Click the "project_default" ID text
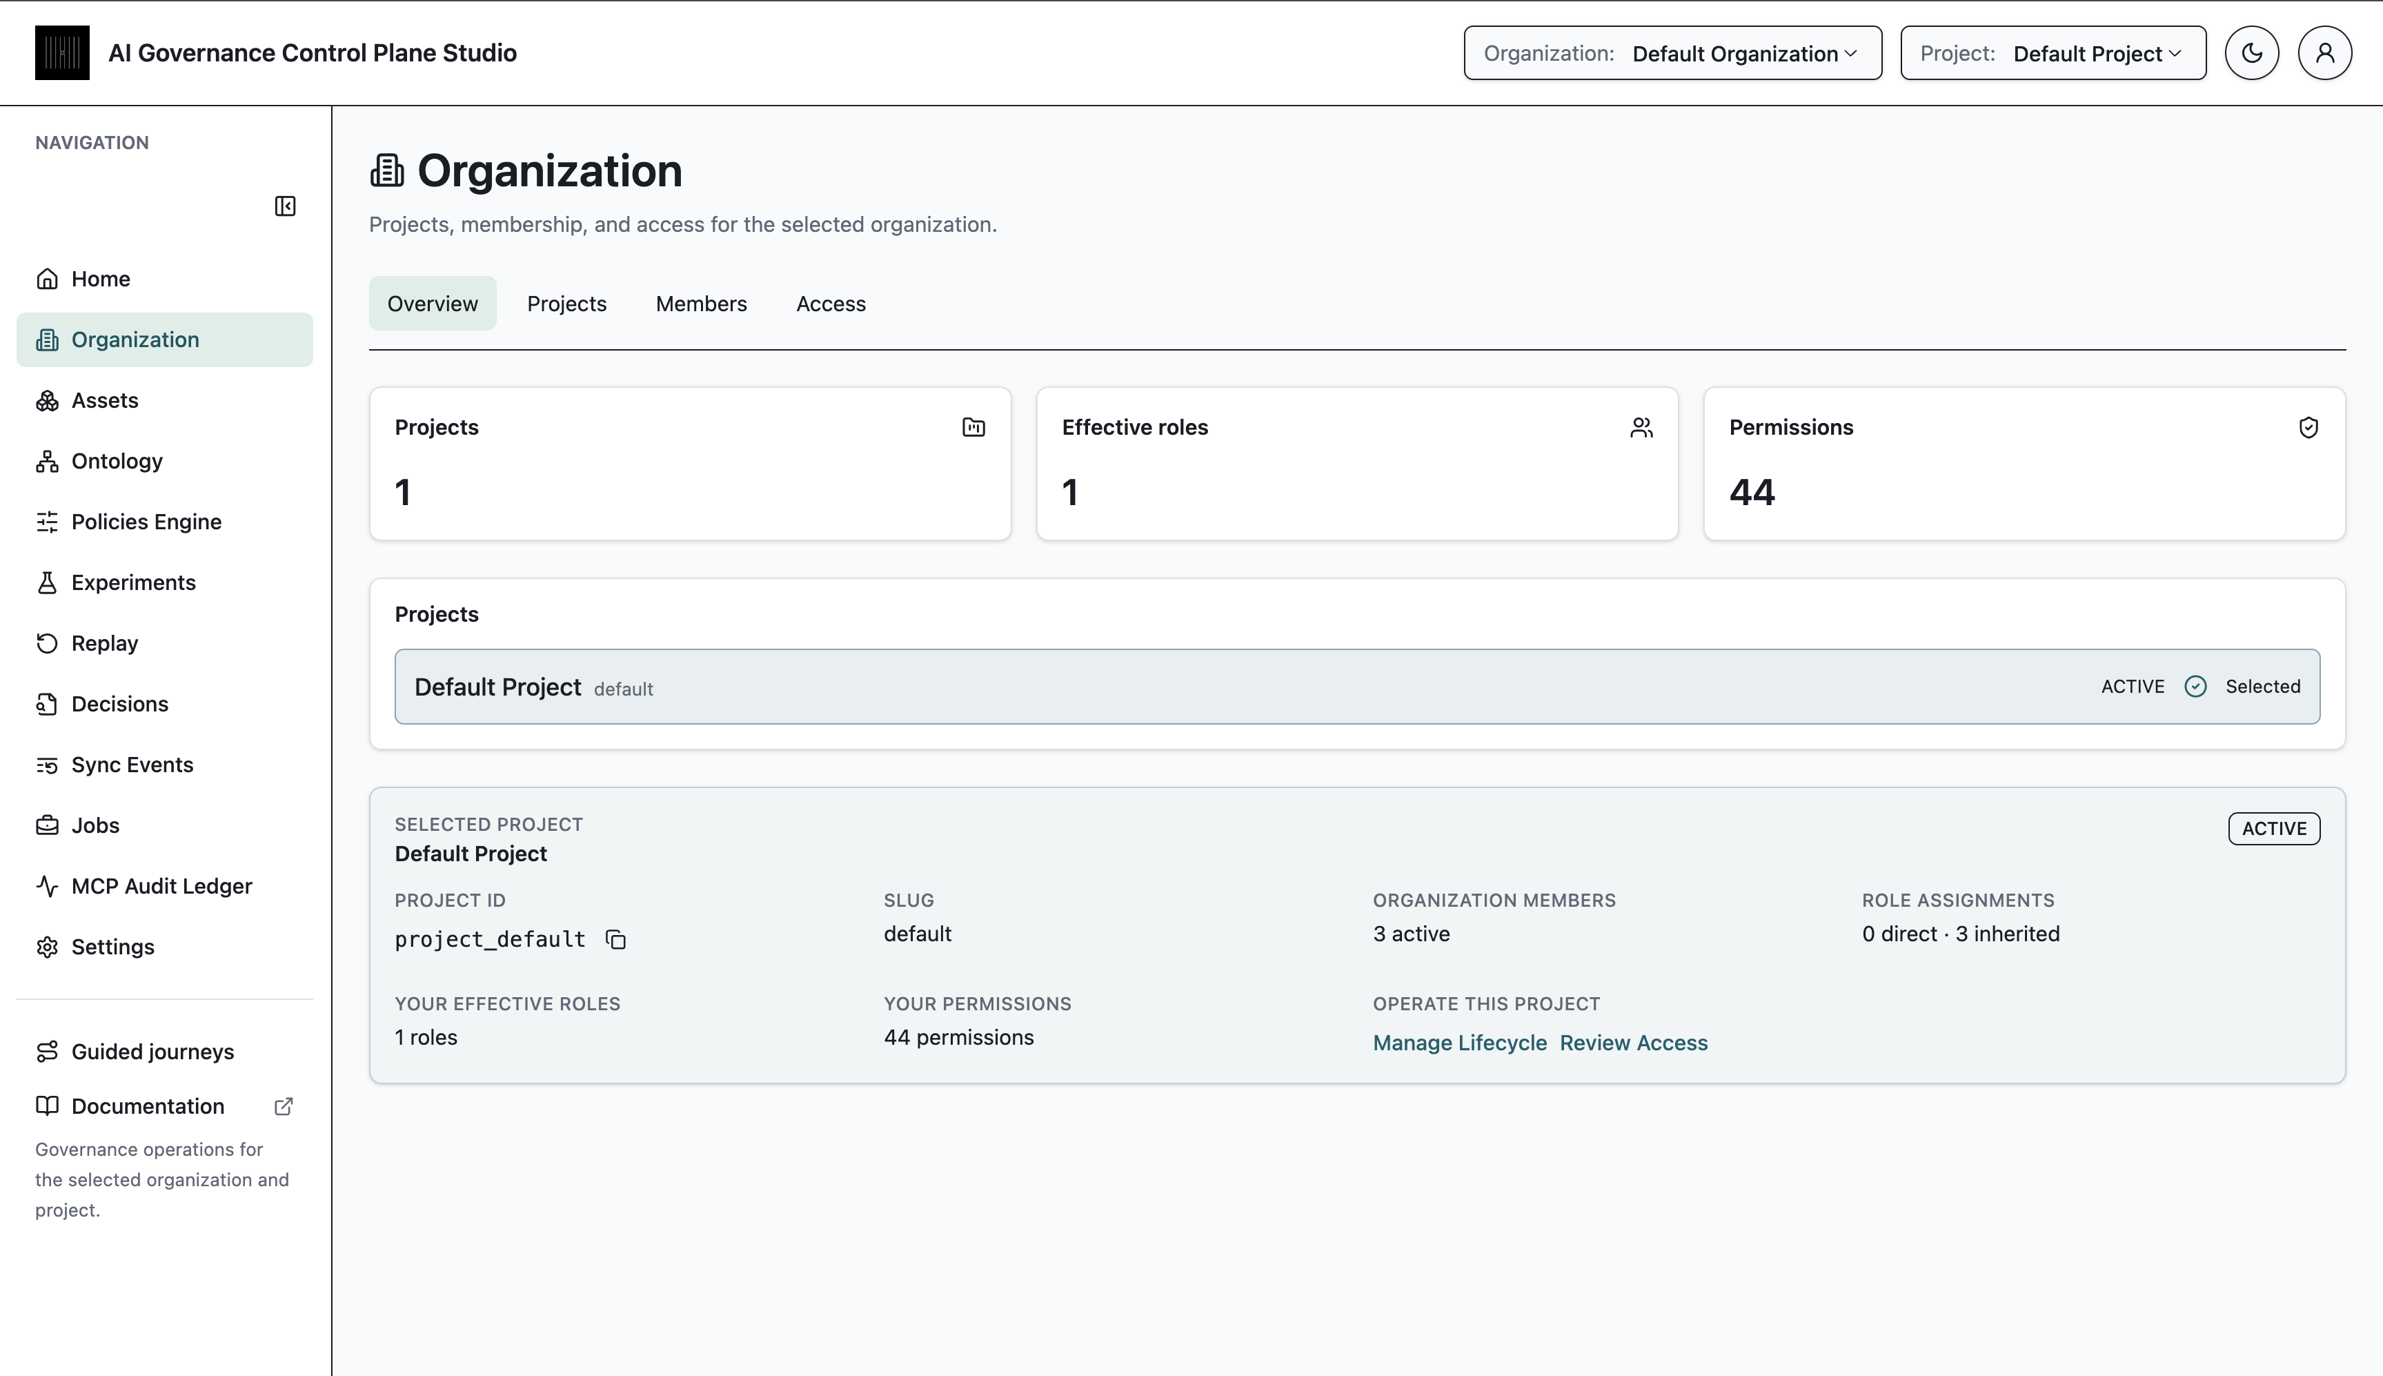2383x1376 pixels. tap(491, 939)
